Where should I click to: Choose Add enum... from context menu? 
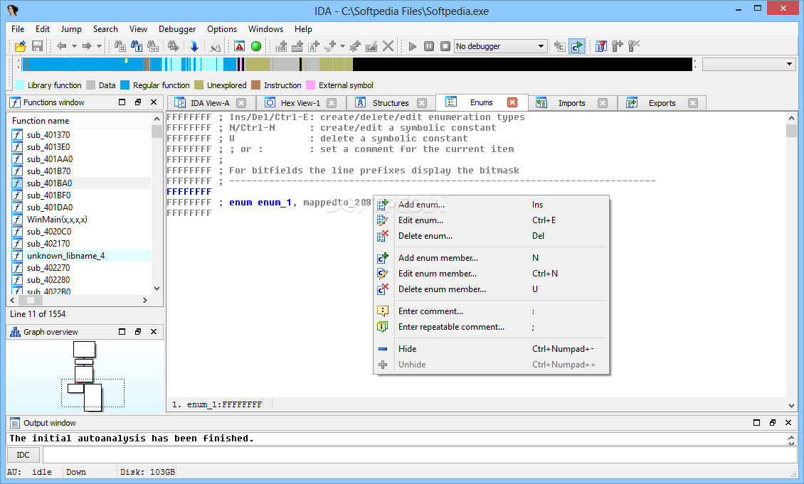coord(491,205)
